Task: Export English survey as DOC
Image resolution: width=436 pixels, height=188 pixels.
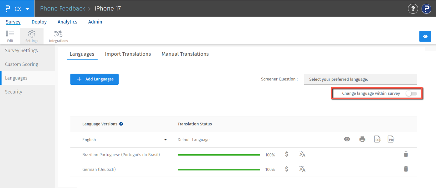Action: pos(378,140)
